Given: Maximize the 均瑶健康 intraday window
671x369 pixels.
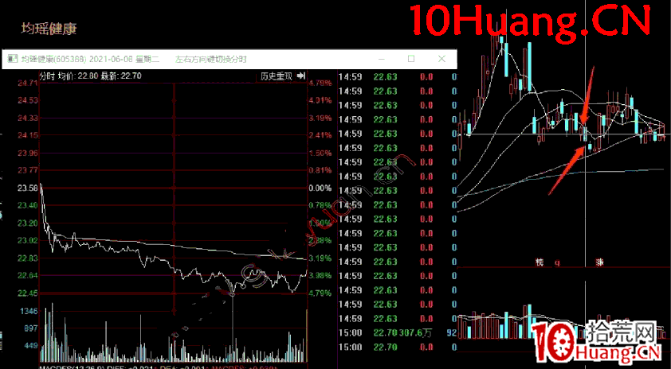Looking at the screenshot, I should (411, 59).
